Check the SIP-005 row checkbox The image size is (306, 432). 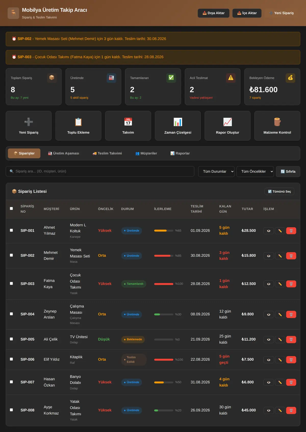11,339
